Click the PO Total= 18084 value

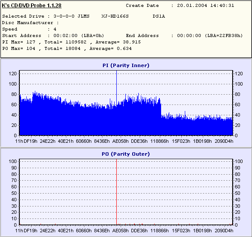[62, 49]
